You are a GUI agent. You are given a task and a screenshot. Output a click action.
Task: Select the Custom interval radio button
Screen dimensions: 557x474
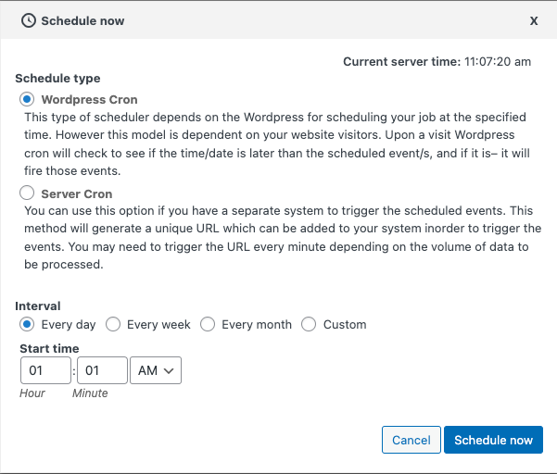[309, 324]
